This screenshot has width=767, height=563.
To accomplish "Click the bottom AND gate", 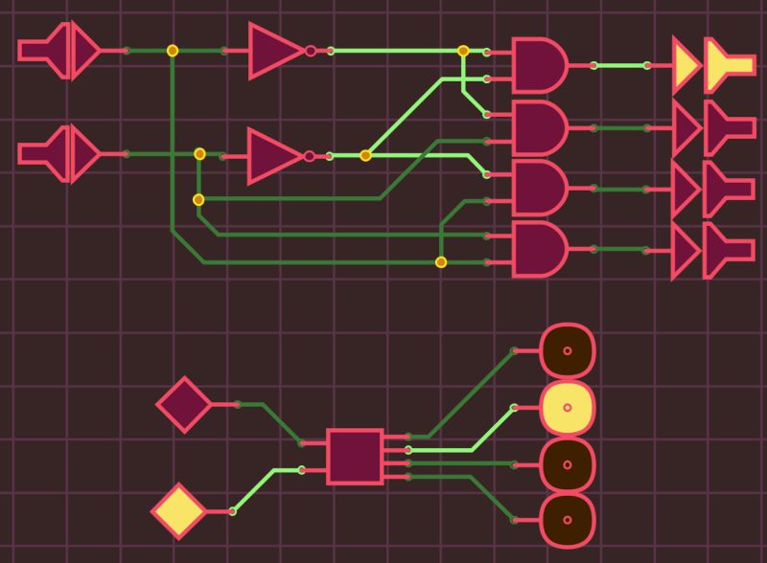I will 534,251.
